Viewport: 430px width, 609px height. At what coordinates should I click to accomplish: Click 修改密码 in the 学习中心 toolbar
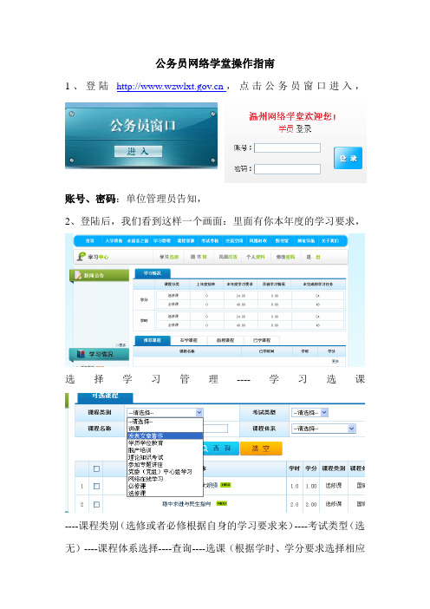(285, 257)
